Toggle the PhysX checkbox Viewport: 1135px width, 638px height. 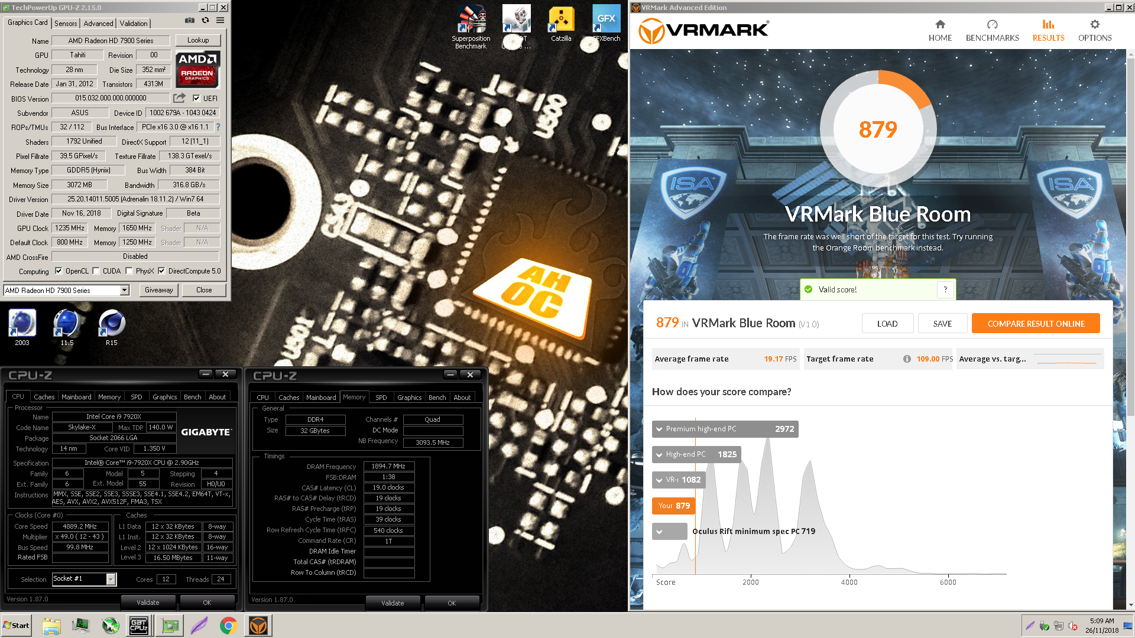[129, 271]
